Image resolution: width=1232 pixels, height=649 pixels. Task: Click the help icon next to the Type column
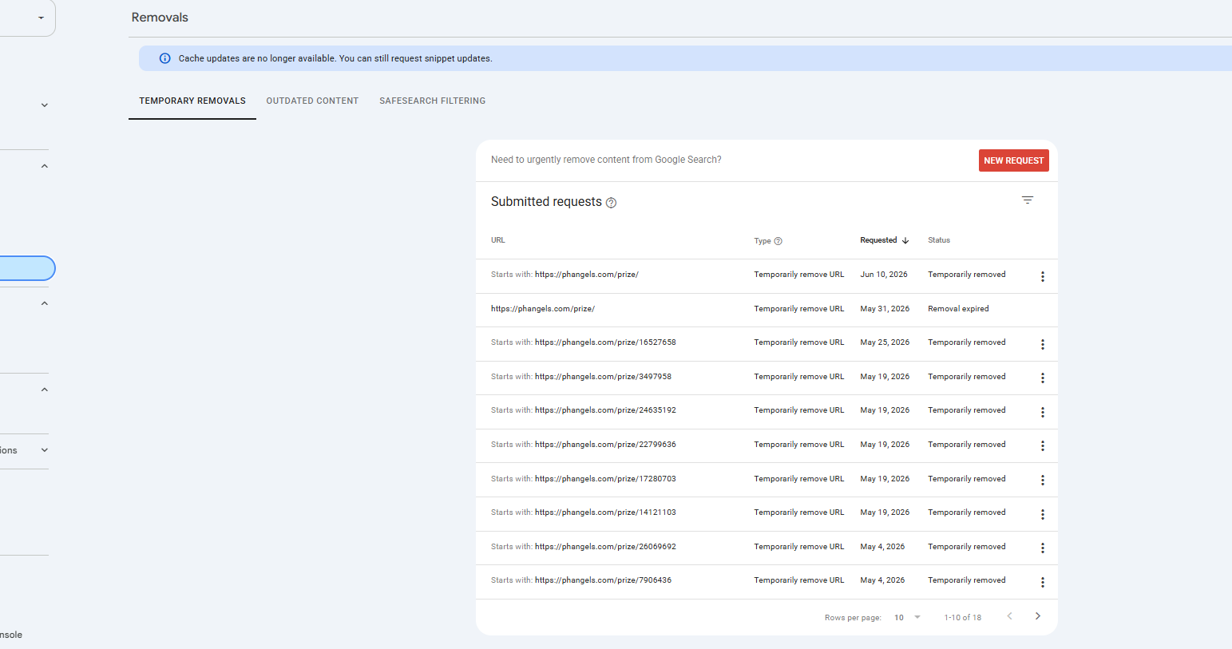tap(778, 241)
